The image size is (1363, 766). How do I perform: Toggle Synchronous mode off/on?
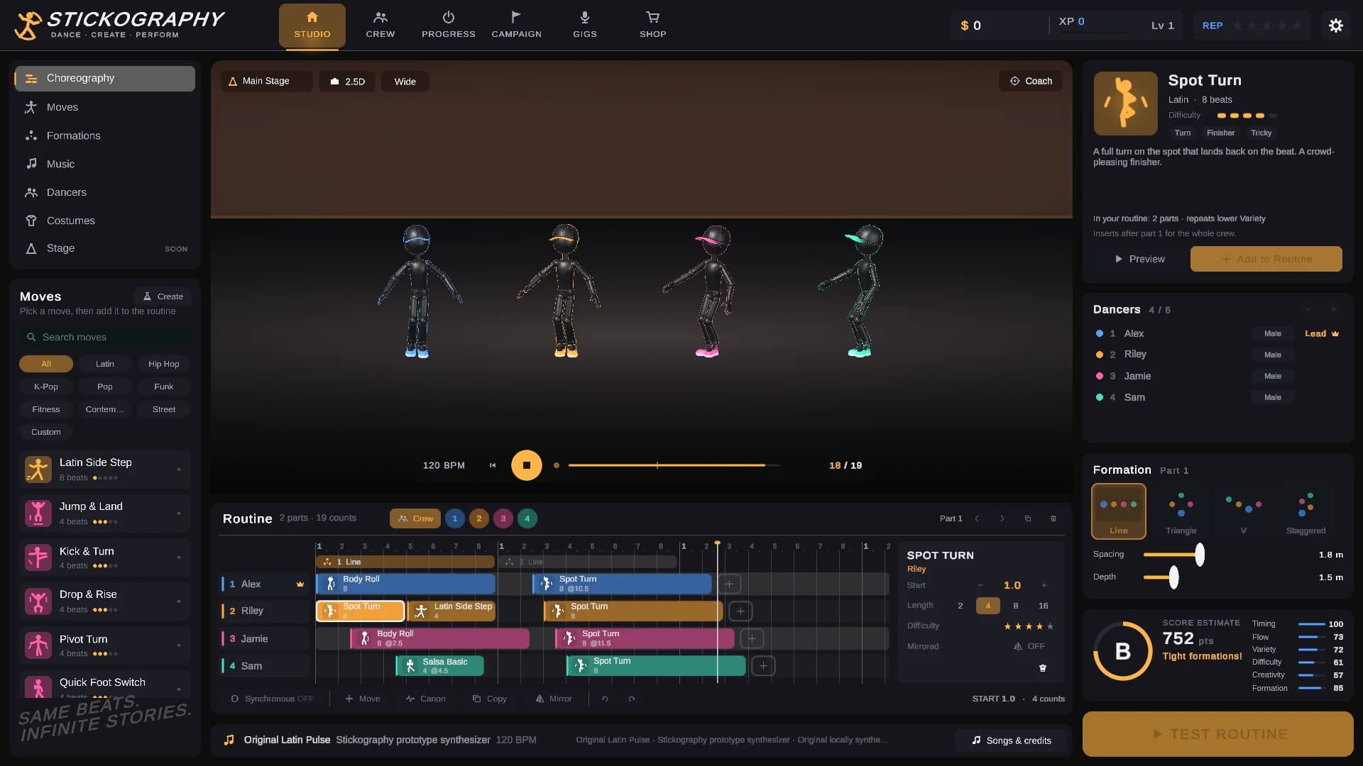coord(273,699)
